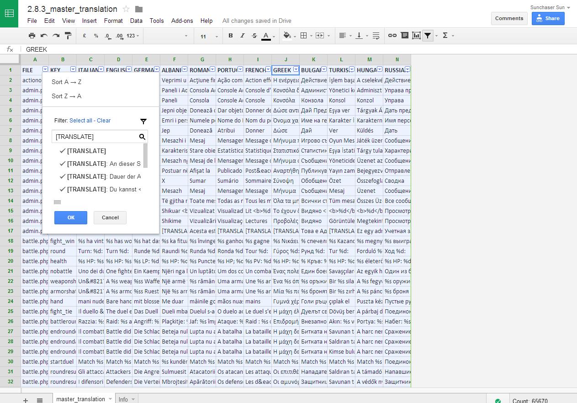
Task: Switch to the Info sheet tab
Action: click(x=123, y=399)
